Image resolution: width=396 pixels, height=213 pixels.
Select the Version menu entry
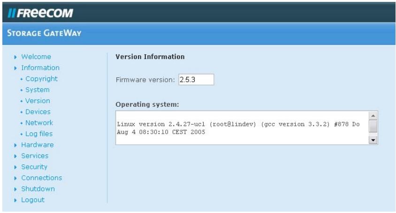pos(38,101)
